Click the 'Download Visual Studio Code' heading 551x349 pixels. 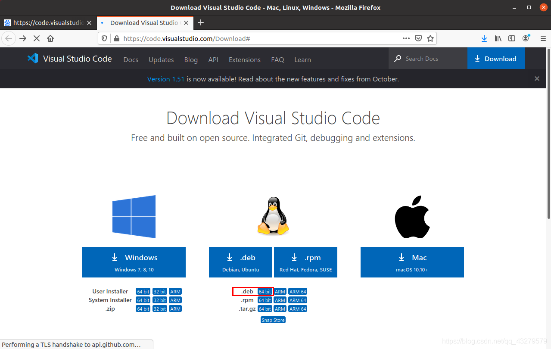point(273,118)
